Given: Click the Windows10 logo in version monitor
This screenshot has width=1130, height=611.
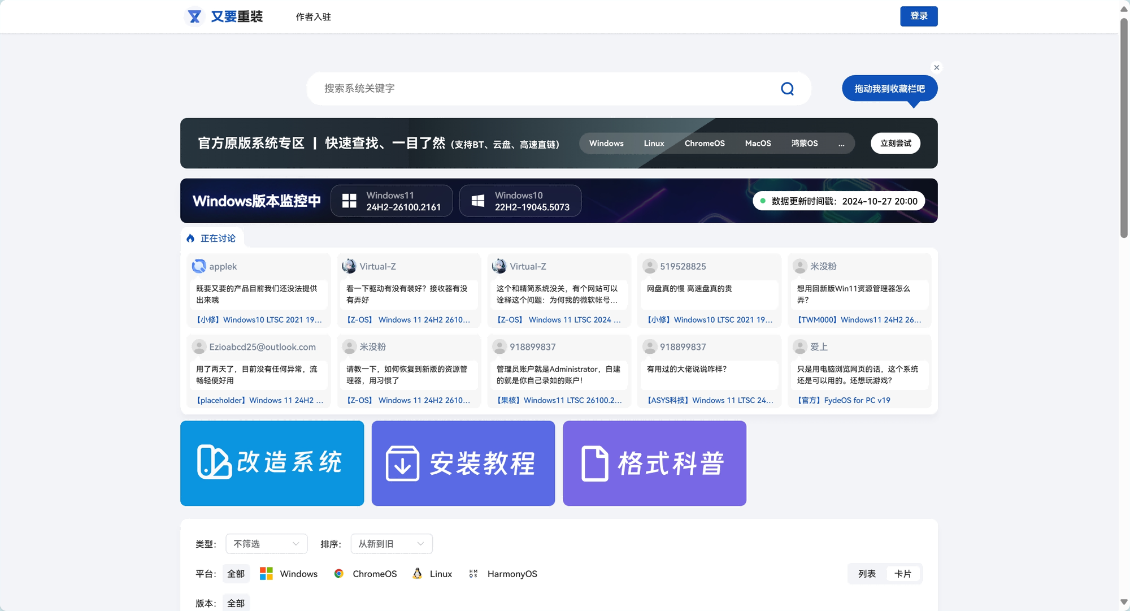Looking at the screenshot, I should coord(477,201).
